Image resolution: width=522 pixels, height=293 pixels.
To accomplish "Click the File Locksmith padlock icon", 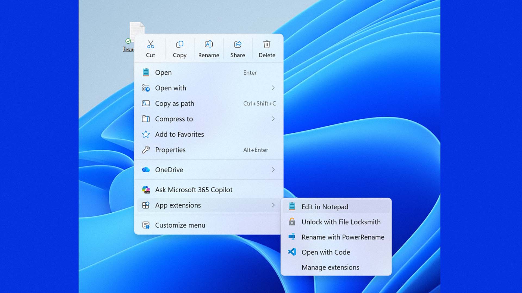I will click(x=292, y=222).
